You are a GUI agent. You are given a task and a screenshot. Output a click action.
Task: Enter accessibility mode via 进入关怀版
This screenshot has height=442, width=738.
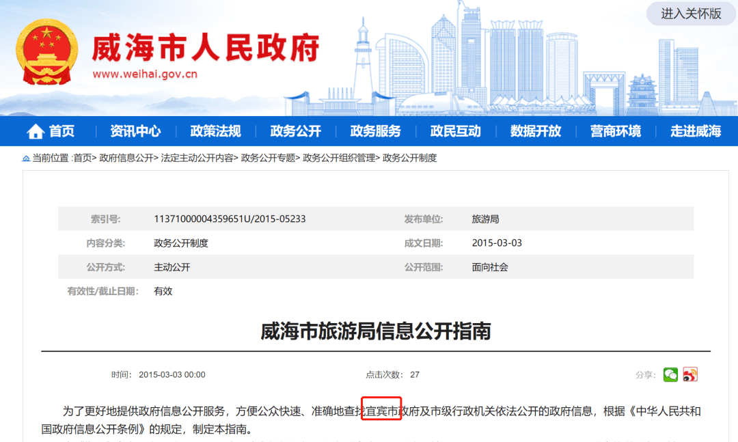pyautogui.click(x=691, y=14)
